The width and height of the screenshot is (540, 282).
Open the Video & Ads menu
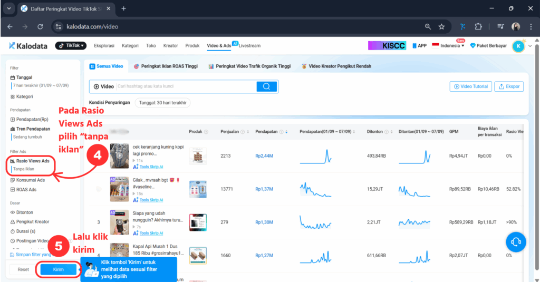[x=219, y=45]
